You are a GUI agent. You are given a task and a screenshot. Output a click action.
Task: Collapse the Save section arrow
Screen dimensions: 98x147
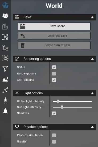(x=92, y=17)
